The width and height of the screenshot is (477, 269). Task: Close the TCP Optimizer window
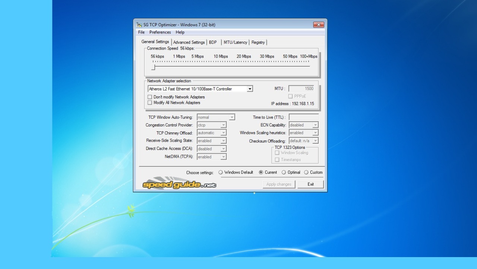[318, 25]
